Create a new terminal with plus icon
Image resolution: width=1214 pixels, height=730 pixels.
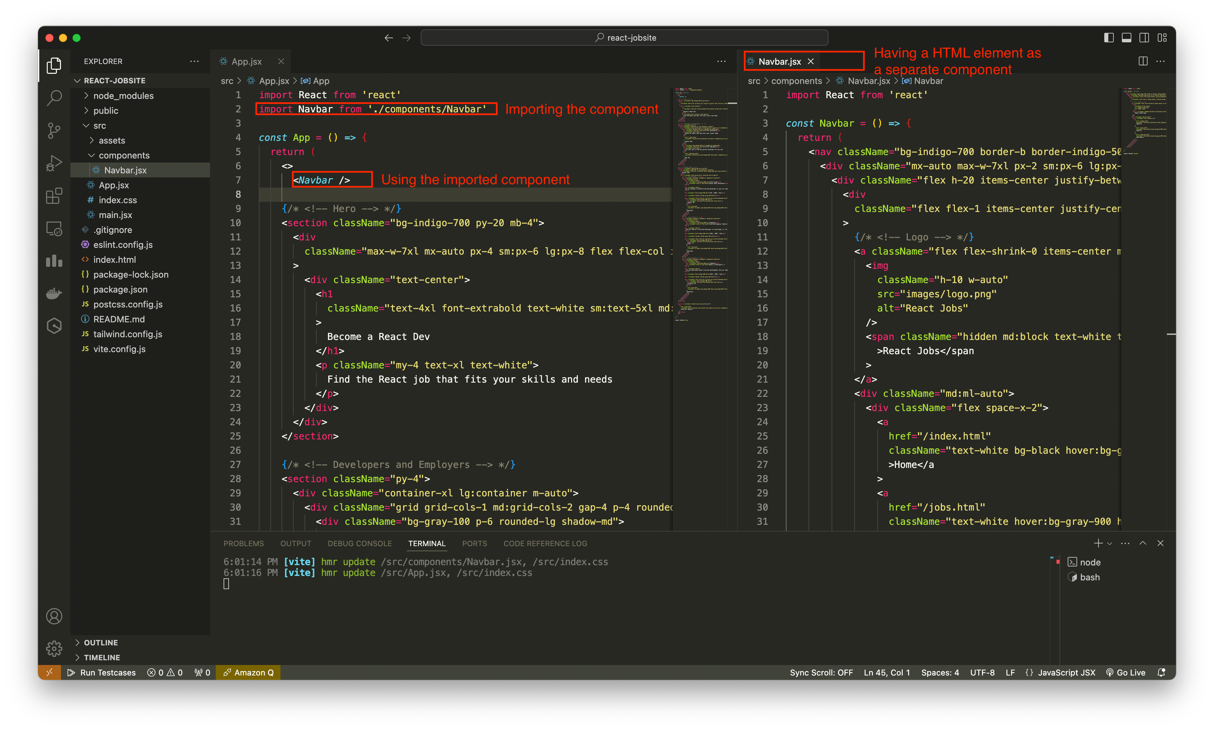click(x=1098, y=543)
